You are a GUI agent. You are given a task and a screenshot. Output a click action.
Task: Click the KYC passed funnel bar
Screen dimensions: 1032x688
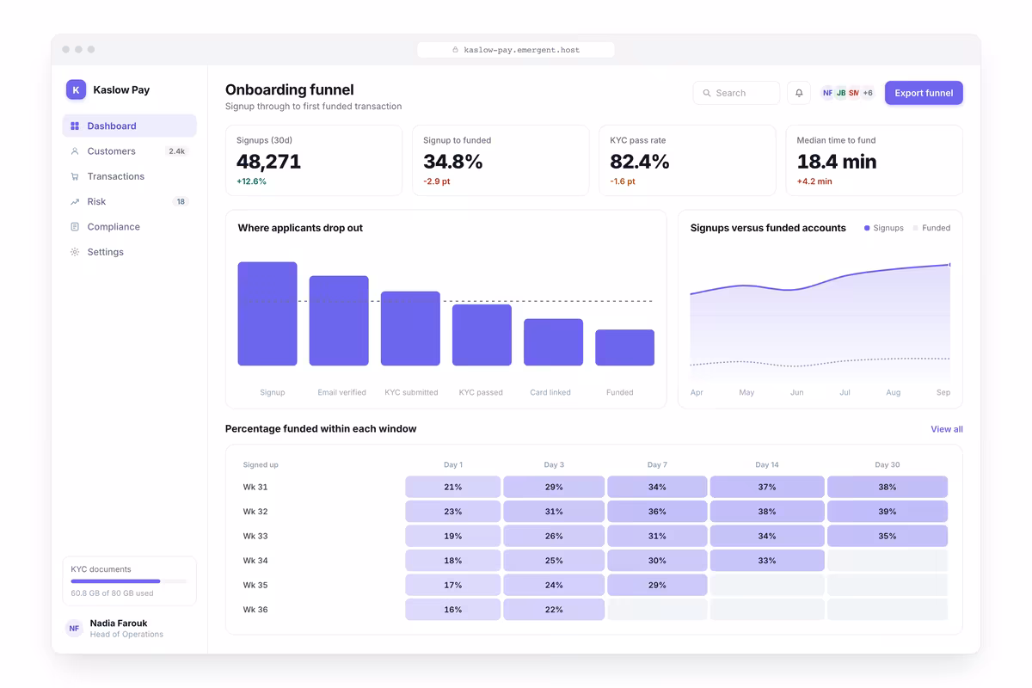coord(482,335)
